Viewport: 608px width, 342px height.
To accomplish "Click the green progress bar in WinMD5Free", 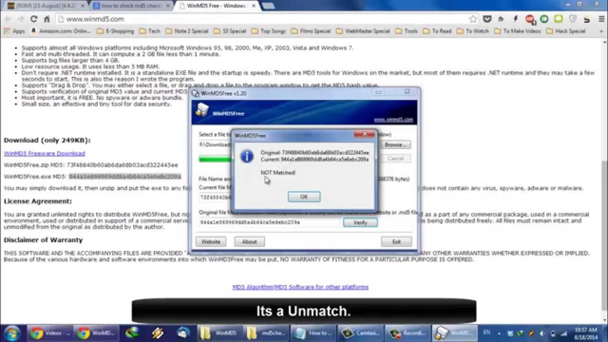I will (x=215, y=159).
